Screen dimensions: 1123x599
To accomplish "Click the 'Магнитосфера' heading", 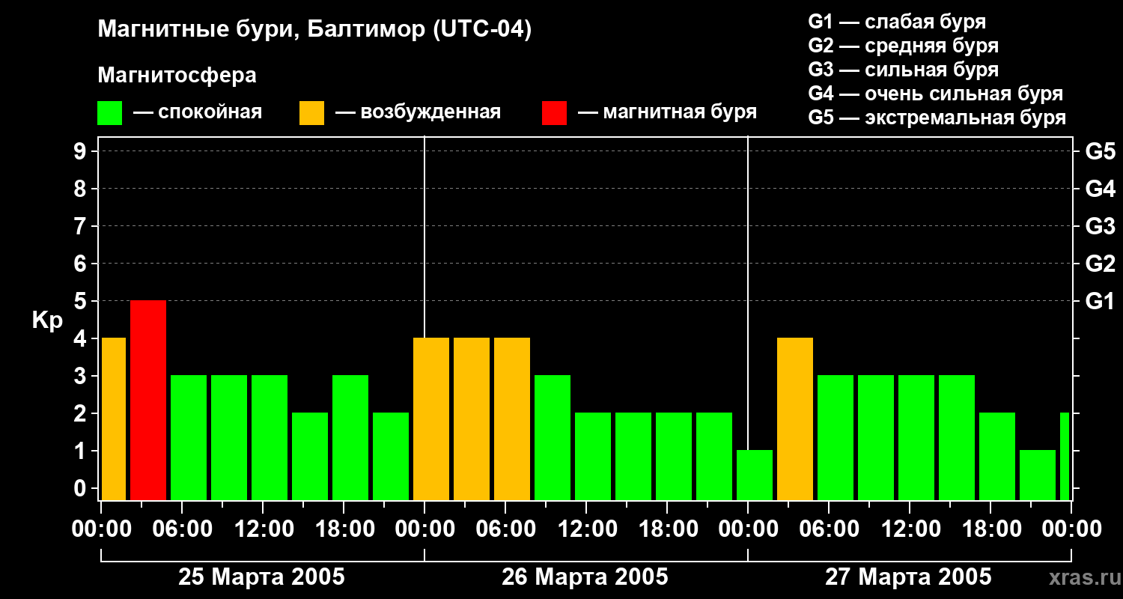I will [177, 76].
